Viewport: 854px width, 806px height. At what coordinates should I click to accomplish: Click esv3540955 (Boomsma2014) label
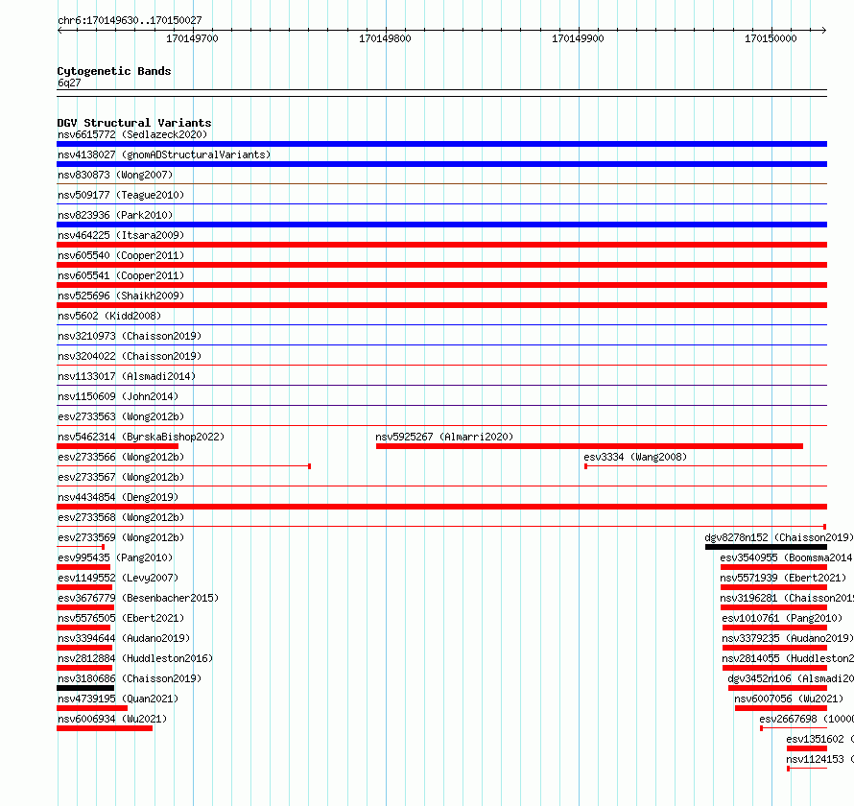coord(787,557)
